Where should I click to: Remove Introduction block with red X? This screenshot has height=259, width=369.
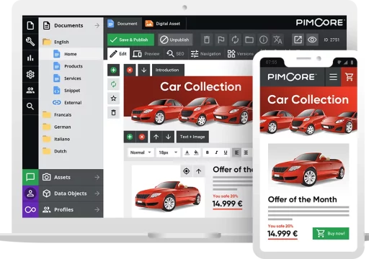tap(130, 70)
